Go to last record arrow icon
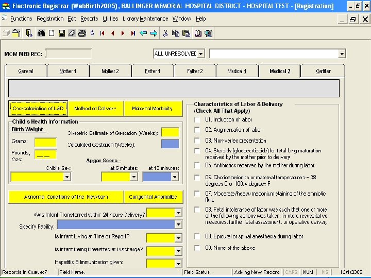The image size is (371, 278). coord(133,33)
